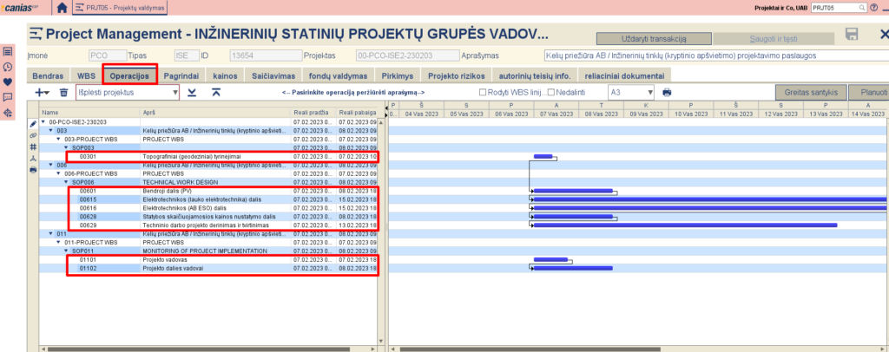
Task: Click the trash delete icon in toolbar
Action: [63, 92]
